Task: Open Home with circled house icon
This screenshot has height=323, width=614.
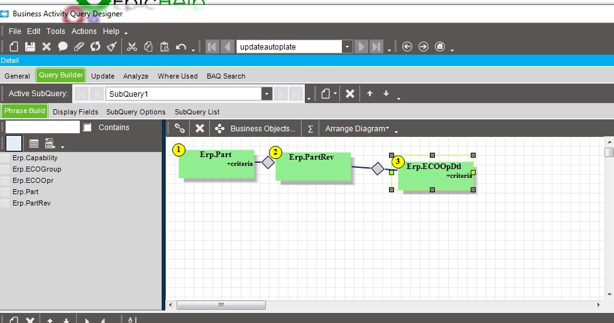Action: coord(440,47)
